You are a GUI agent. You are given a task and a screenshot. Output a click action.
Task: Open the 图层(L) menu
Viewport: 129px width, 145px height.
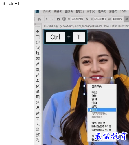pos(80,12)
